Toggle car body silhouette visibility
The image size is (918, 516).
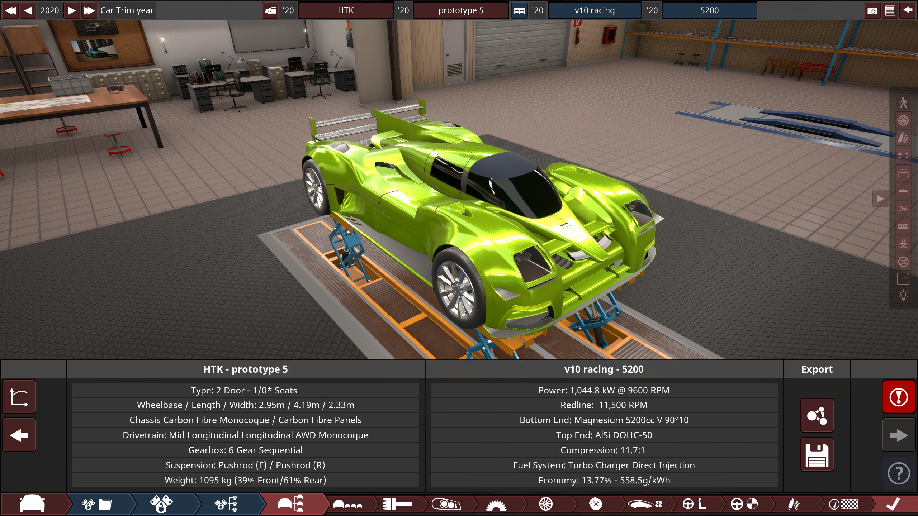click(x=903, y=191)
